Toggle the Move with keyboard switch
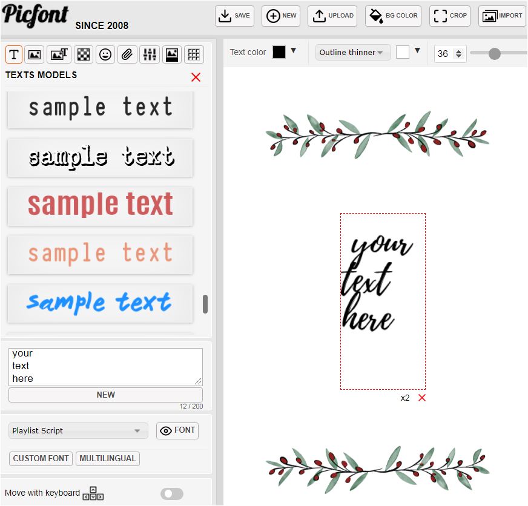This screenshot has width=528, height=506. point(171,494)
